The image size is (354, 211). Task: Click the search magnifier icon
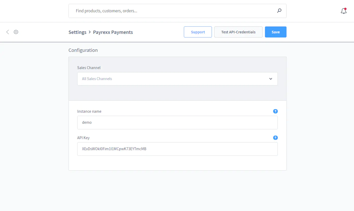pos(279,11)
